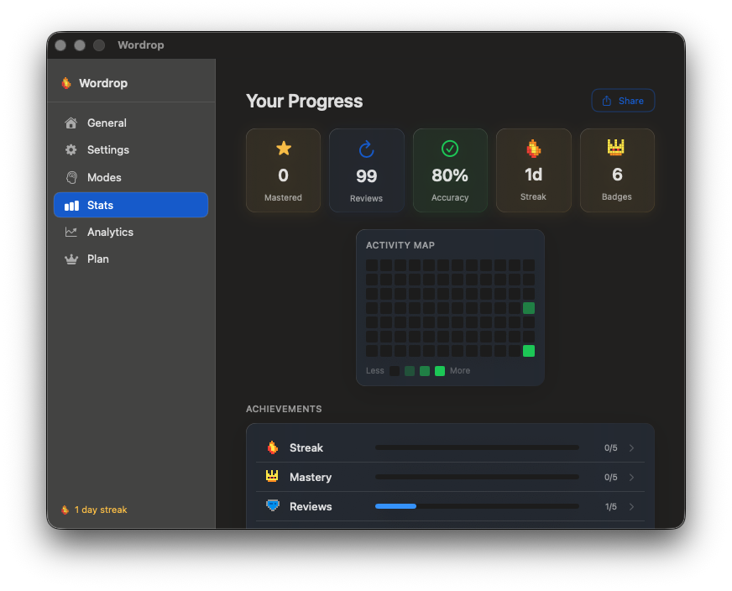Image resolution: width=732 pixels, height=591 pixels.
Task: Click the Reviews achievement progress bar
Action: [x=477, y=506]
